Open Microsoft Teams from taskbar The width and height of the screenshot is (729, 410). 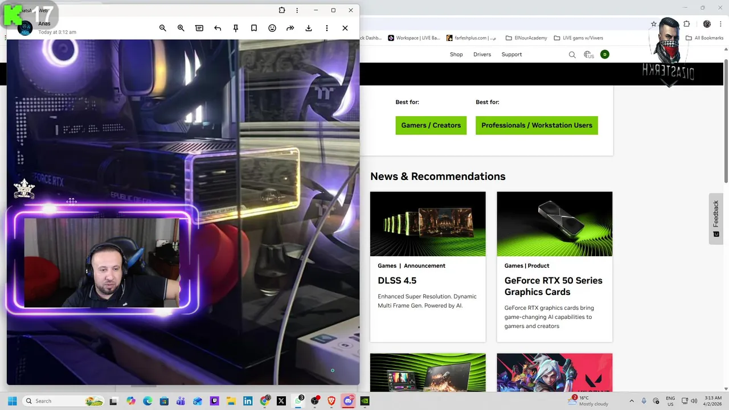point(181,401)
